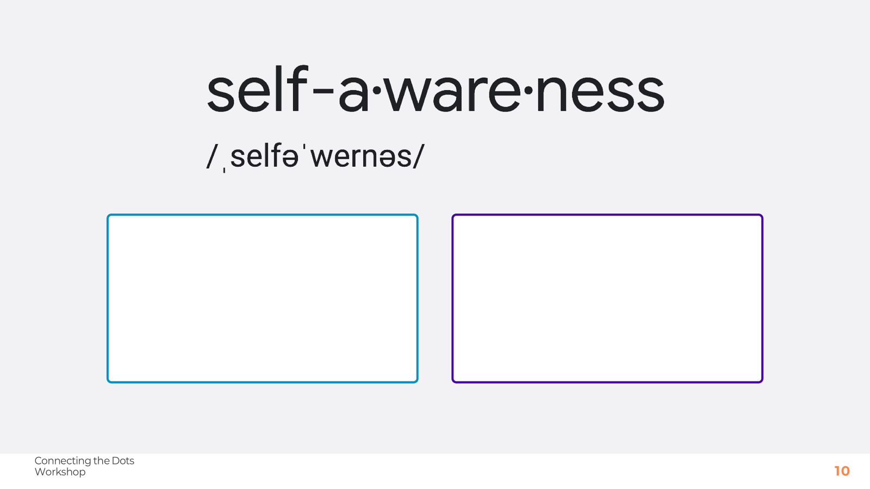870x489 pixels.
Task: Click the primary stress mark before "wer"
Action: pyautogui.click(x=304, y=148)
